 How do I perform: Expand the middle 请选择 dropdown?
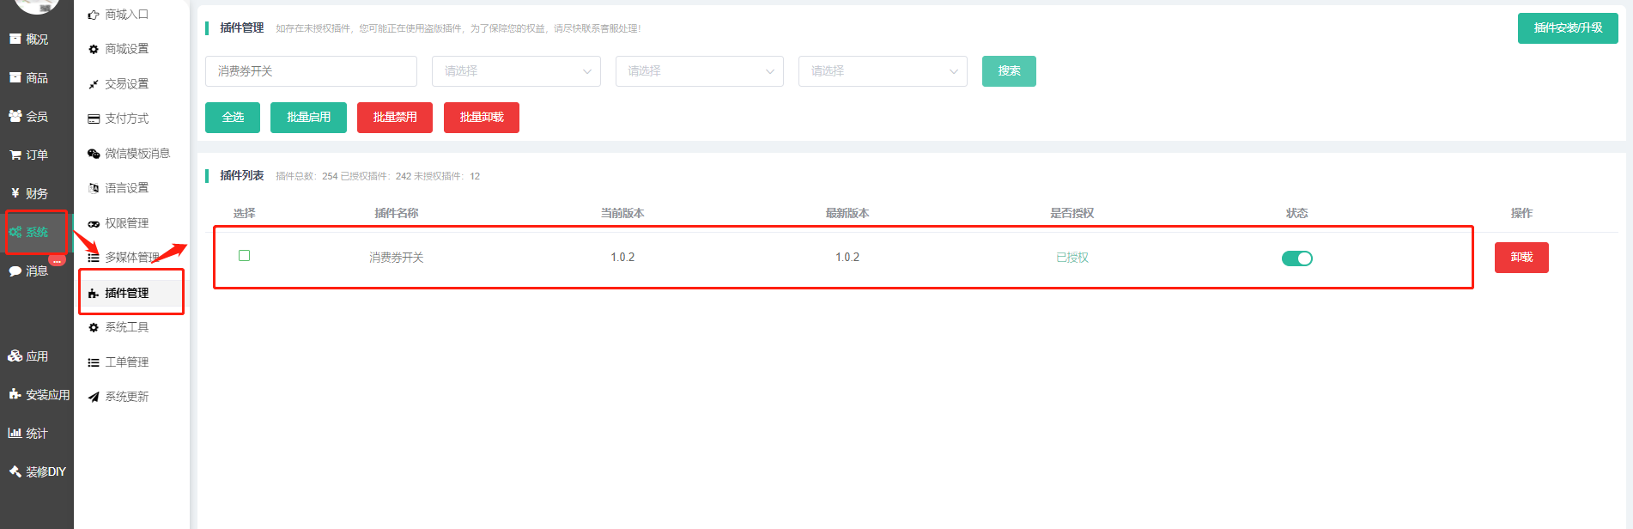pos(700,71)
